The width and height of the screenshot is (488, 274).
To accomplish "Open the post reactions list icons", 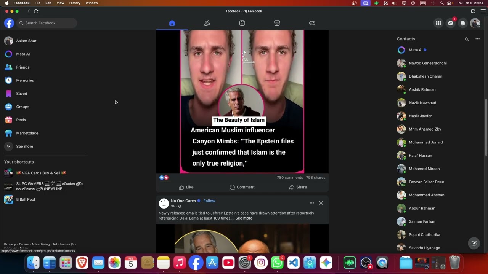I will 164,178.
